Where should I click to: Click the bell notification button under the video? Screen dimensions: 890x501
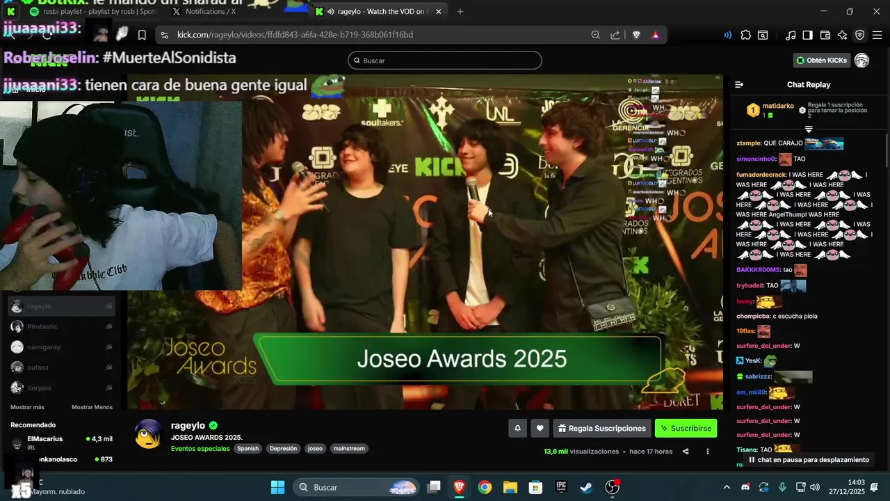(x=517, y=428)
